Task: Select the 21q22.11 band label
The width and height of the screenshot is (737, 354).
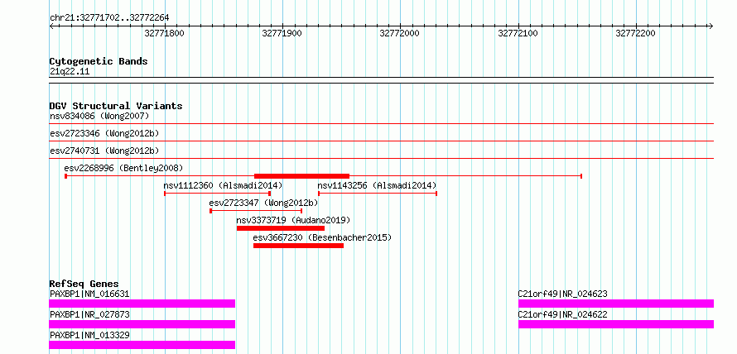Action: [69, 71]
